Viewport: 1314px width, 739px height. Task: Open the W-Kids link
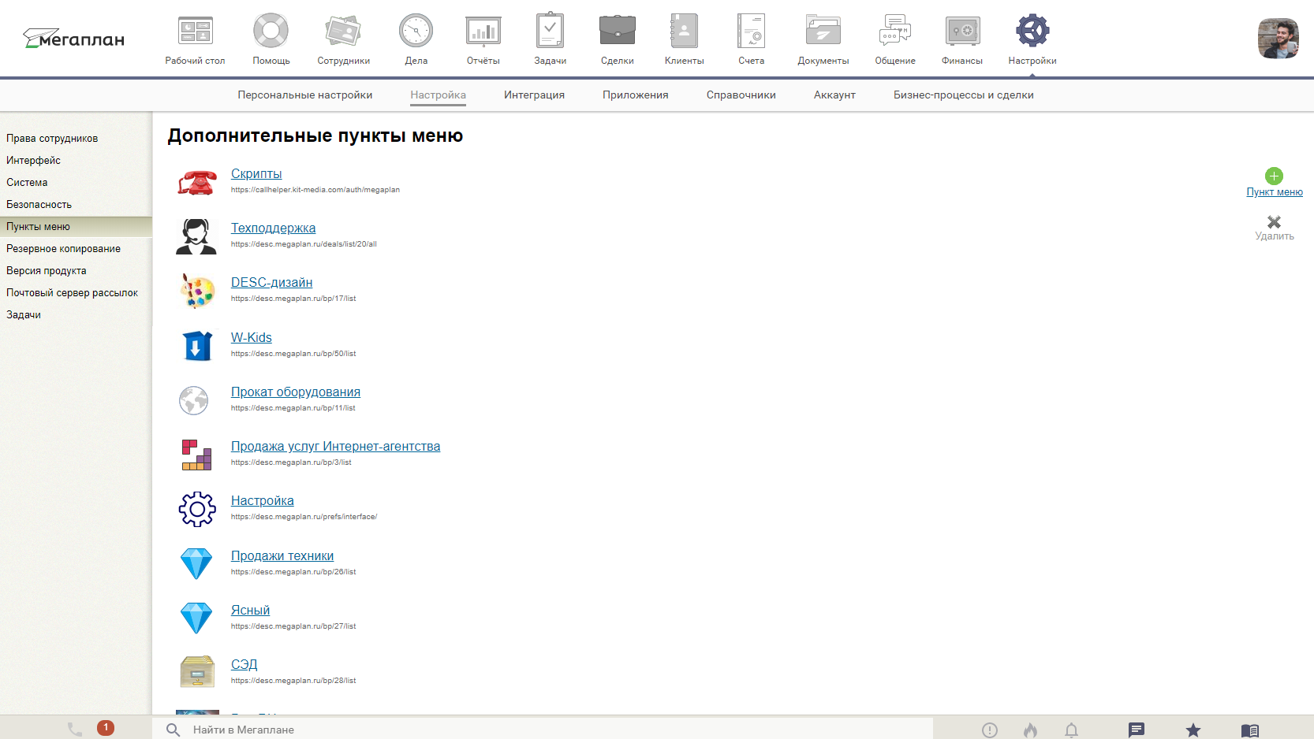[x=251, y=338]
